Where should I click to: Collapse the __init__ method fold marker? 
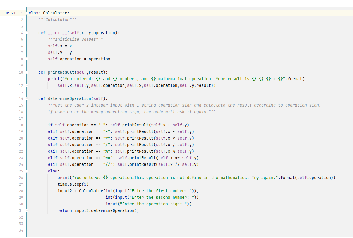[x=27, y=33]
